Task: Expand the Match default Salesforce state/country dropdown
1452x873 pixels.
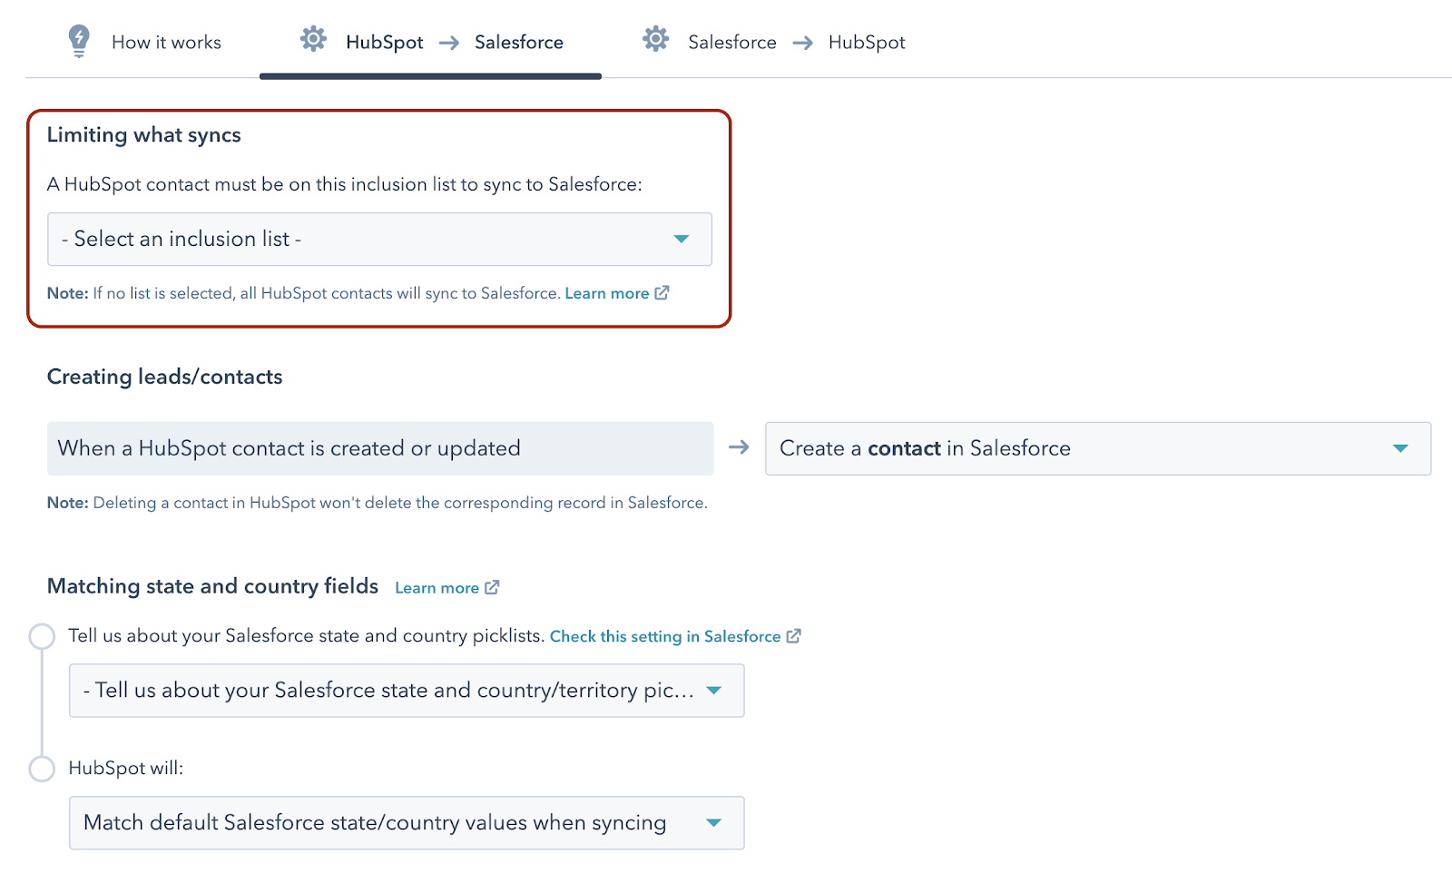Action: point(407,823)
